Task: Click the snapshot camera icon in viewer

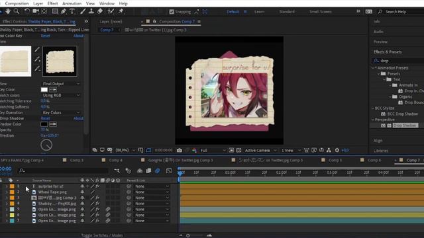Action: click(x=180, y=150)
